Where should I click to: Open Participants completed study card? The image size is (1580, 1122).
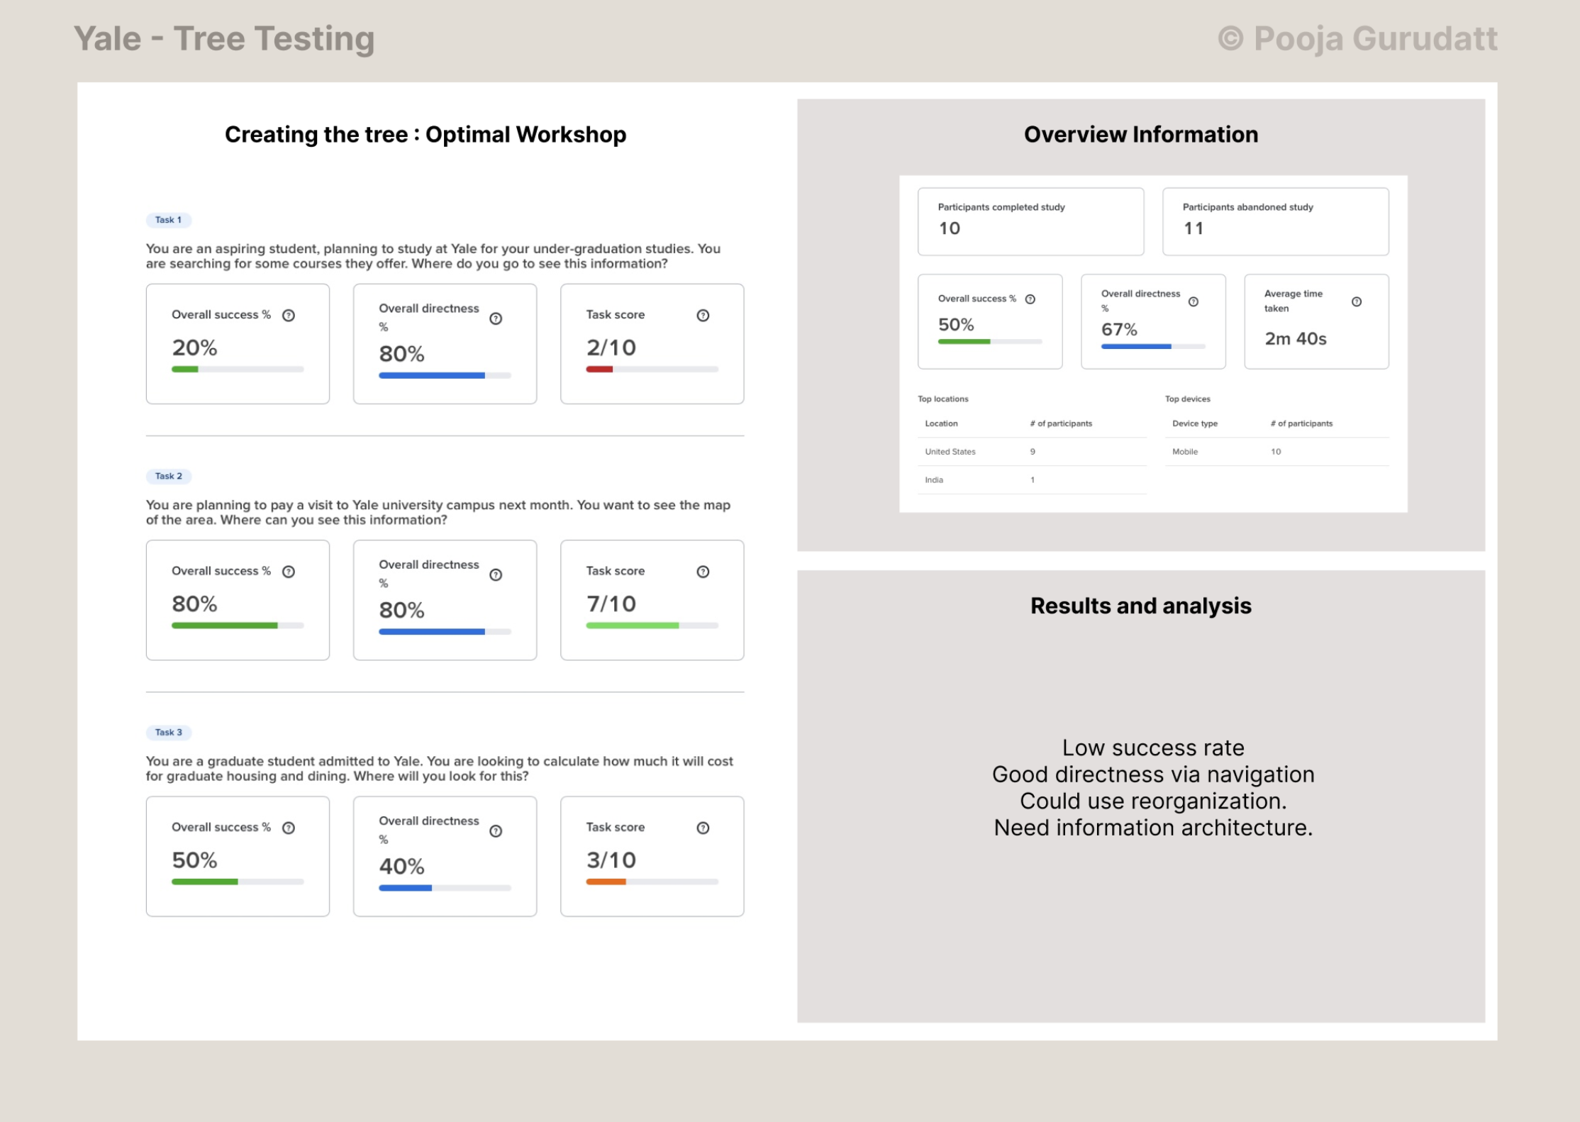1030,221
